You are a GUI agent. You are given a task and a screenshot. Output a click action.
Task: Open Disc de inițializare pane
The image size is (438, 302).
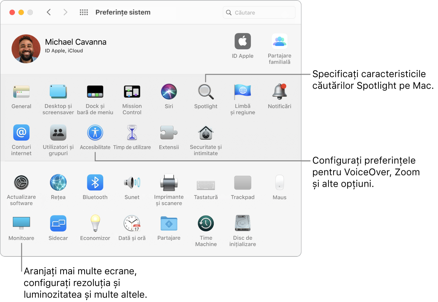(243, 223)
